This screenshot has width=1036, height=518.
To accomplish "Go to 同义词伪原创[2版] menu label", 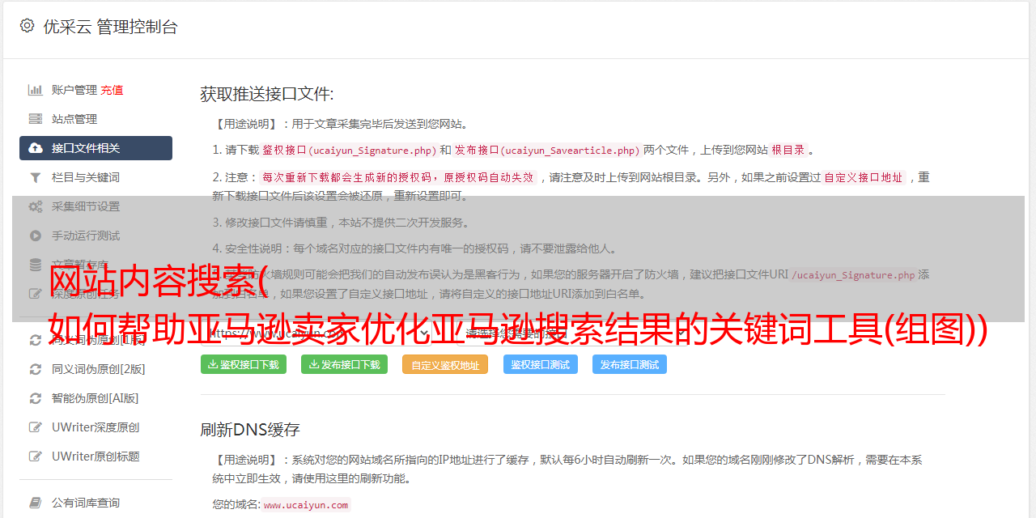I will (99, 369).
